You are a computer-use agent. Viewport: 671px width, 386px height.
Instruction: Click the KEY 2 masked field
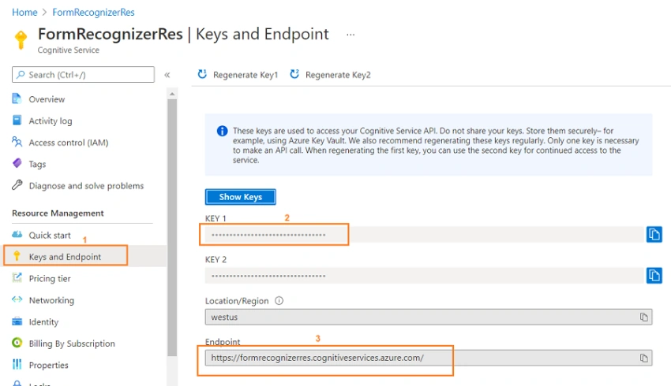[424, 276]
